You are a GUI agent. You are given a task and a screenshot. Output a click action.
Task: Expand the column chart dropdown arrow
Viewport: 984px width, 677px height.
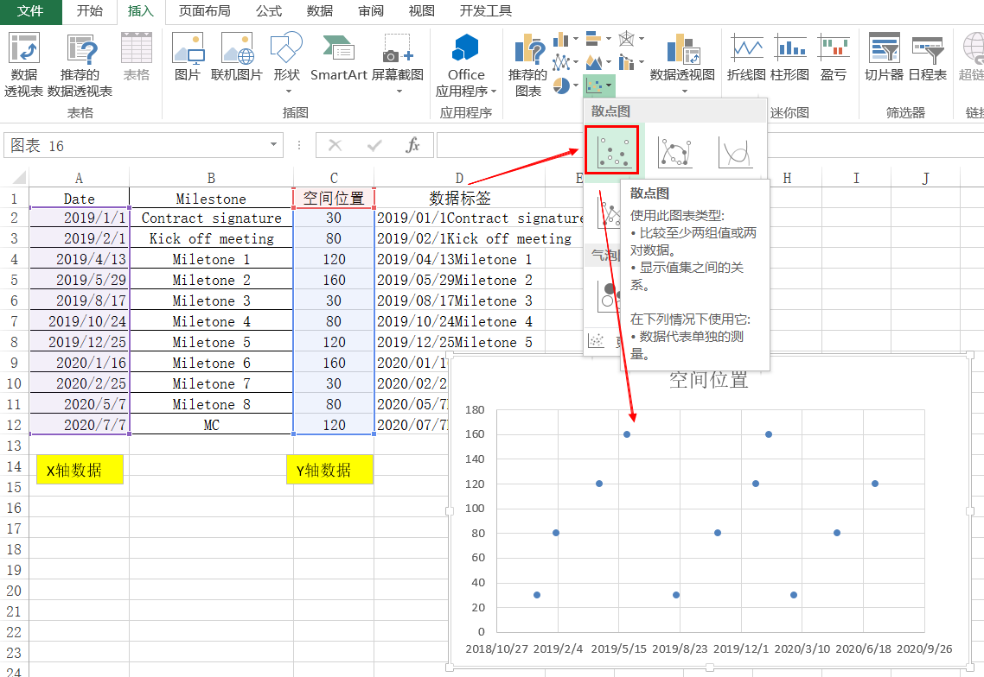click(x=576, y=39)
